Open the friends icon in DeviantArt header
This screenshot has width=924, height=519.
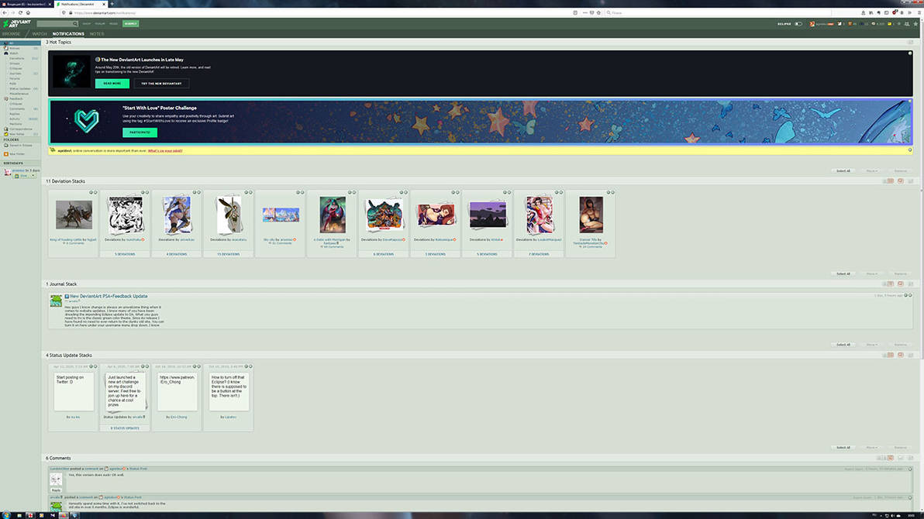(907, 23)
